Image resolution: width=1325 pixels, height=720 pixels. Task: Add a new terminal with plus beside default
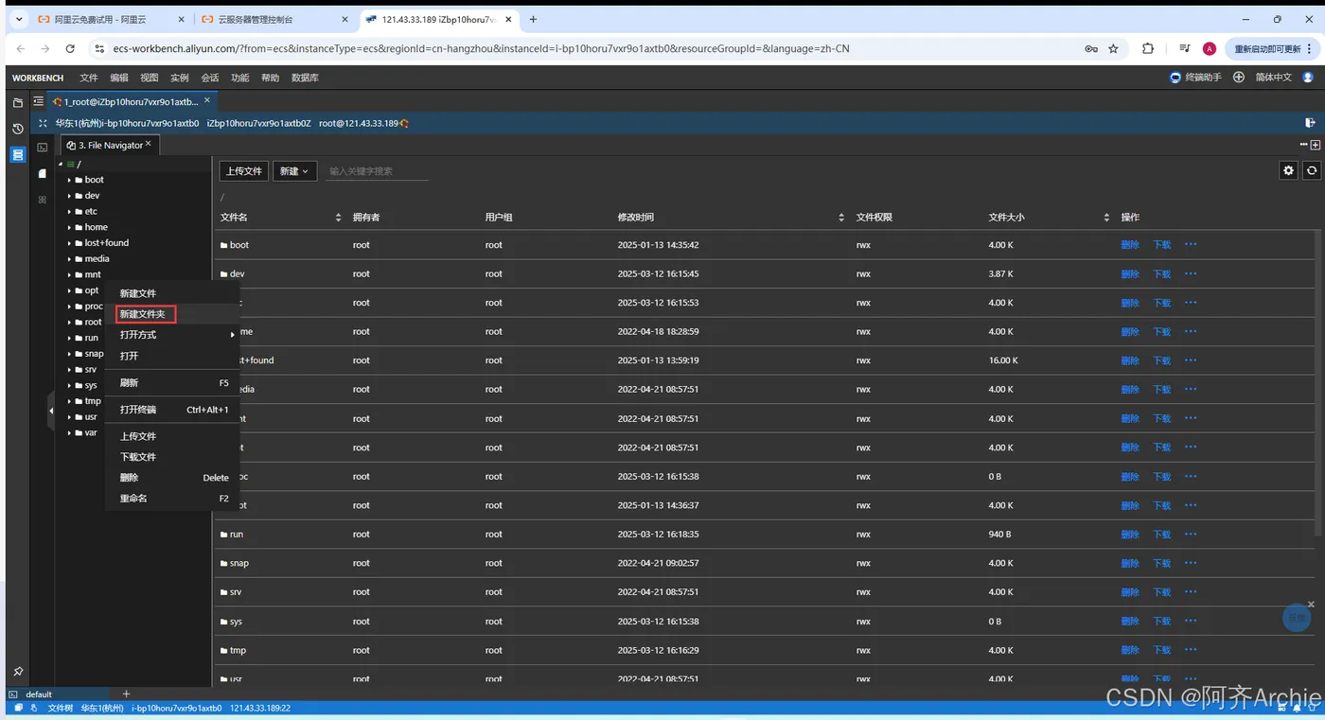(x=126, y=694)
